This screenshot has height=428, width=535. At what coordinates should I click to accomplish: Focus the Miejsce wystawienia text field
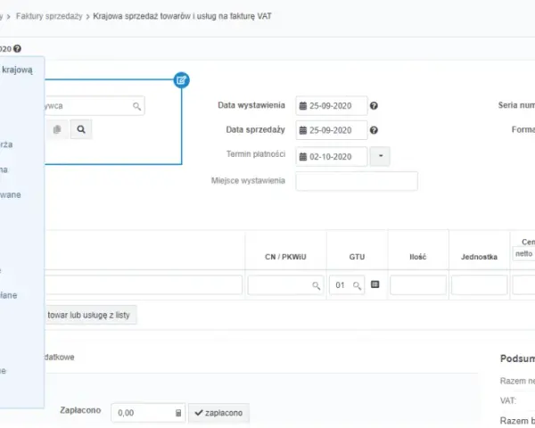coord(357,181)
